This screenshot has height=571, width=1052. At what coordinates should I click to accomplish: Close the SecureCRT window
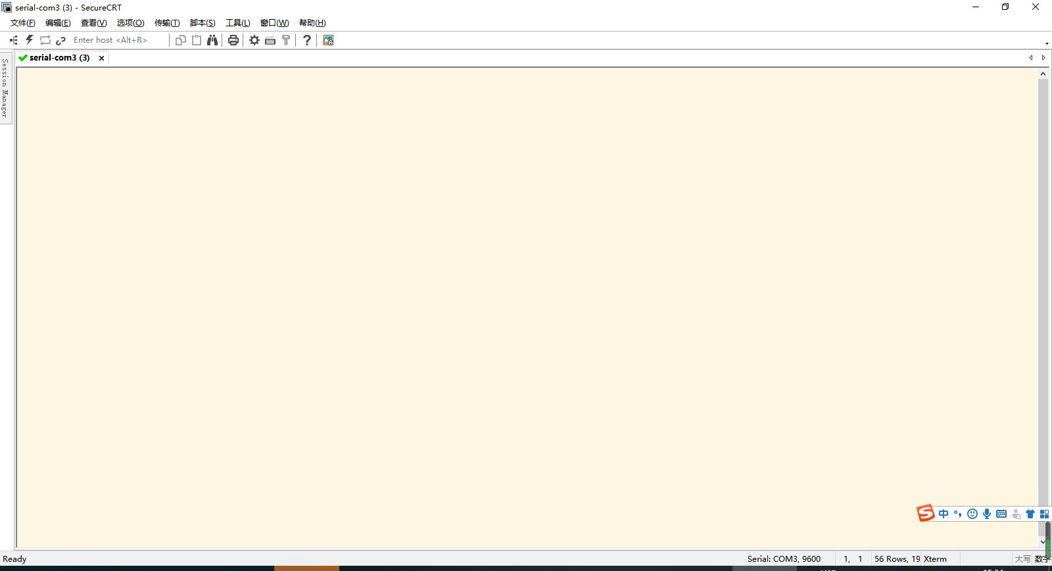[1036, 7]
